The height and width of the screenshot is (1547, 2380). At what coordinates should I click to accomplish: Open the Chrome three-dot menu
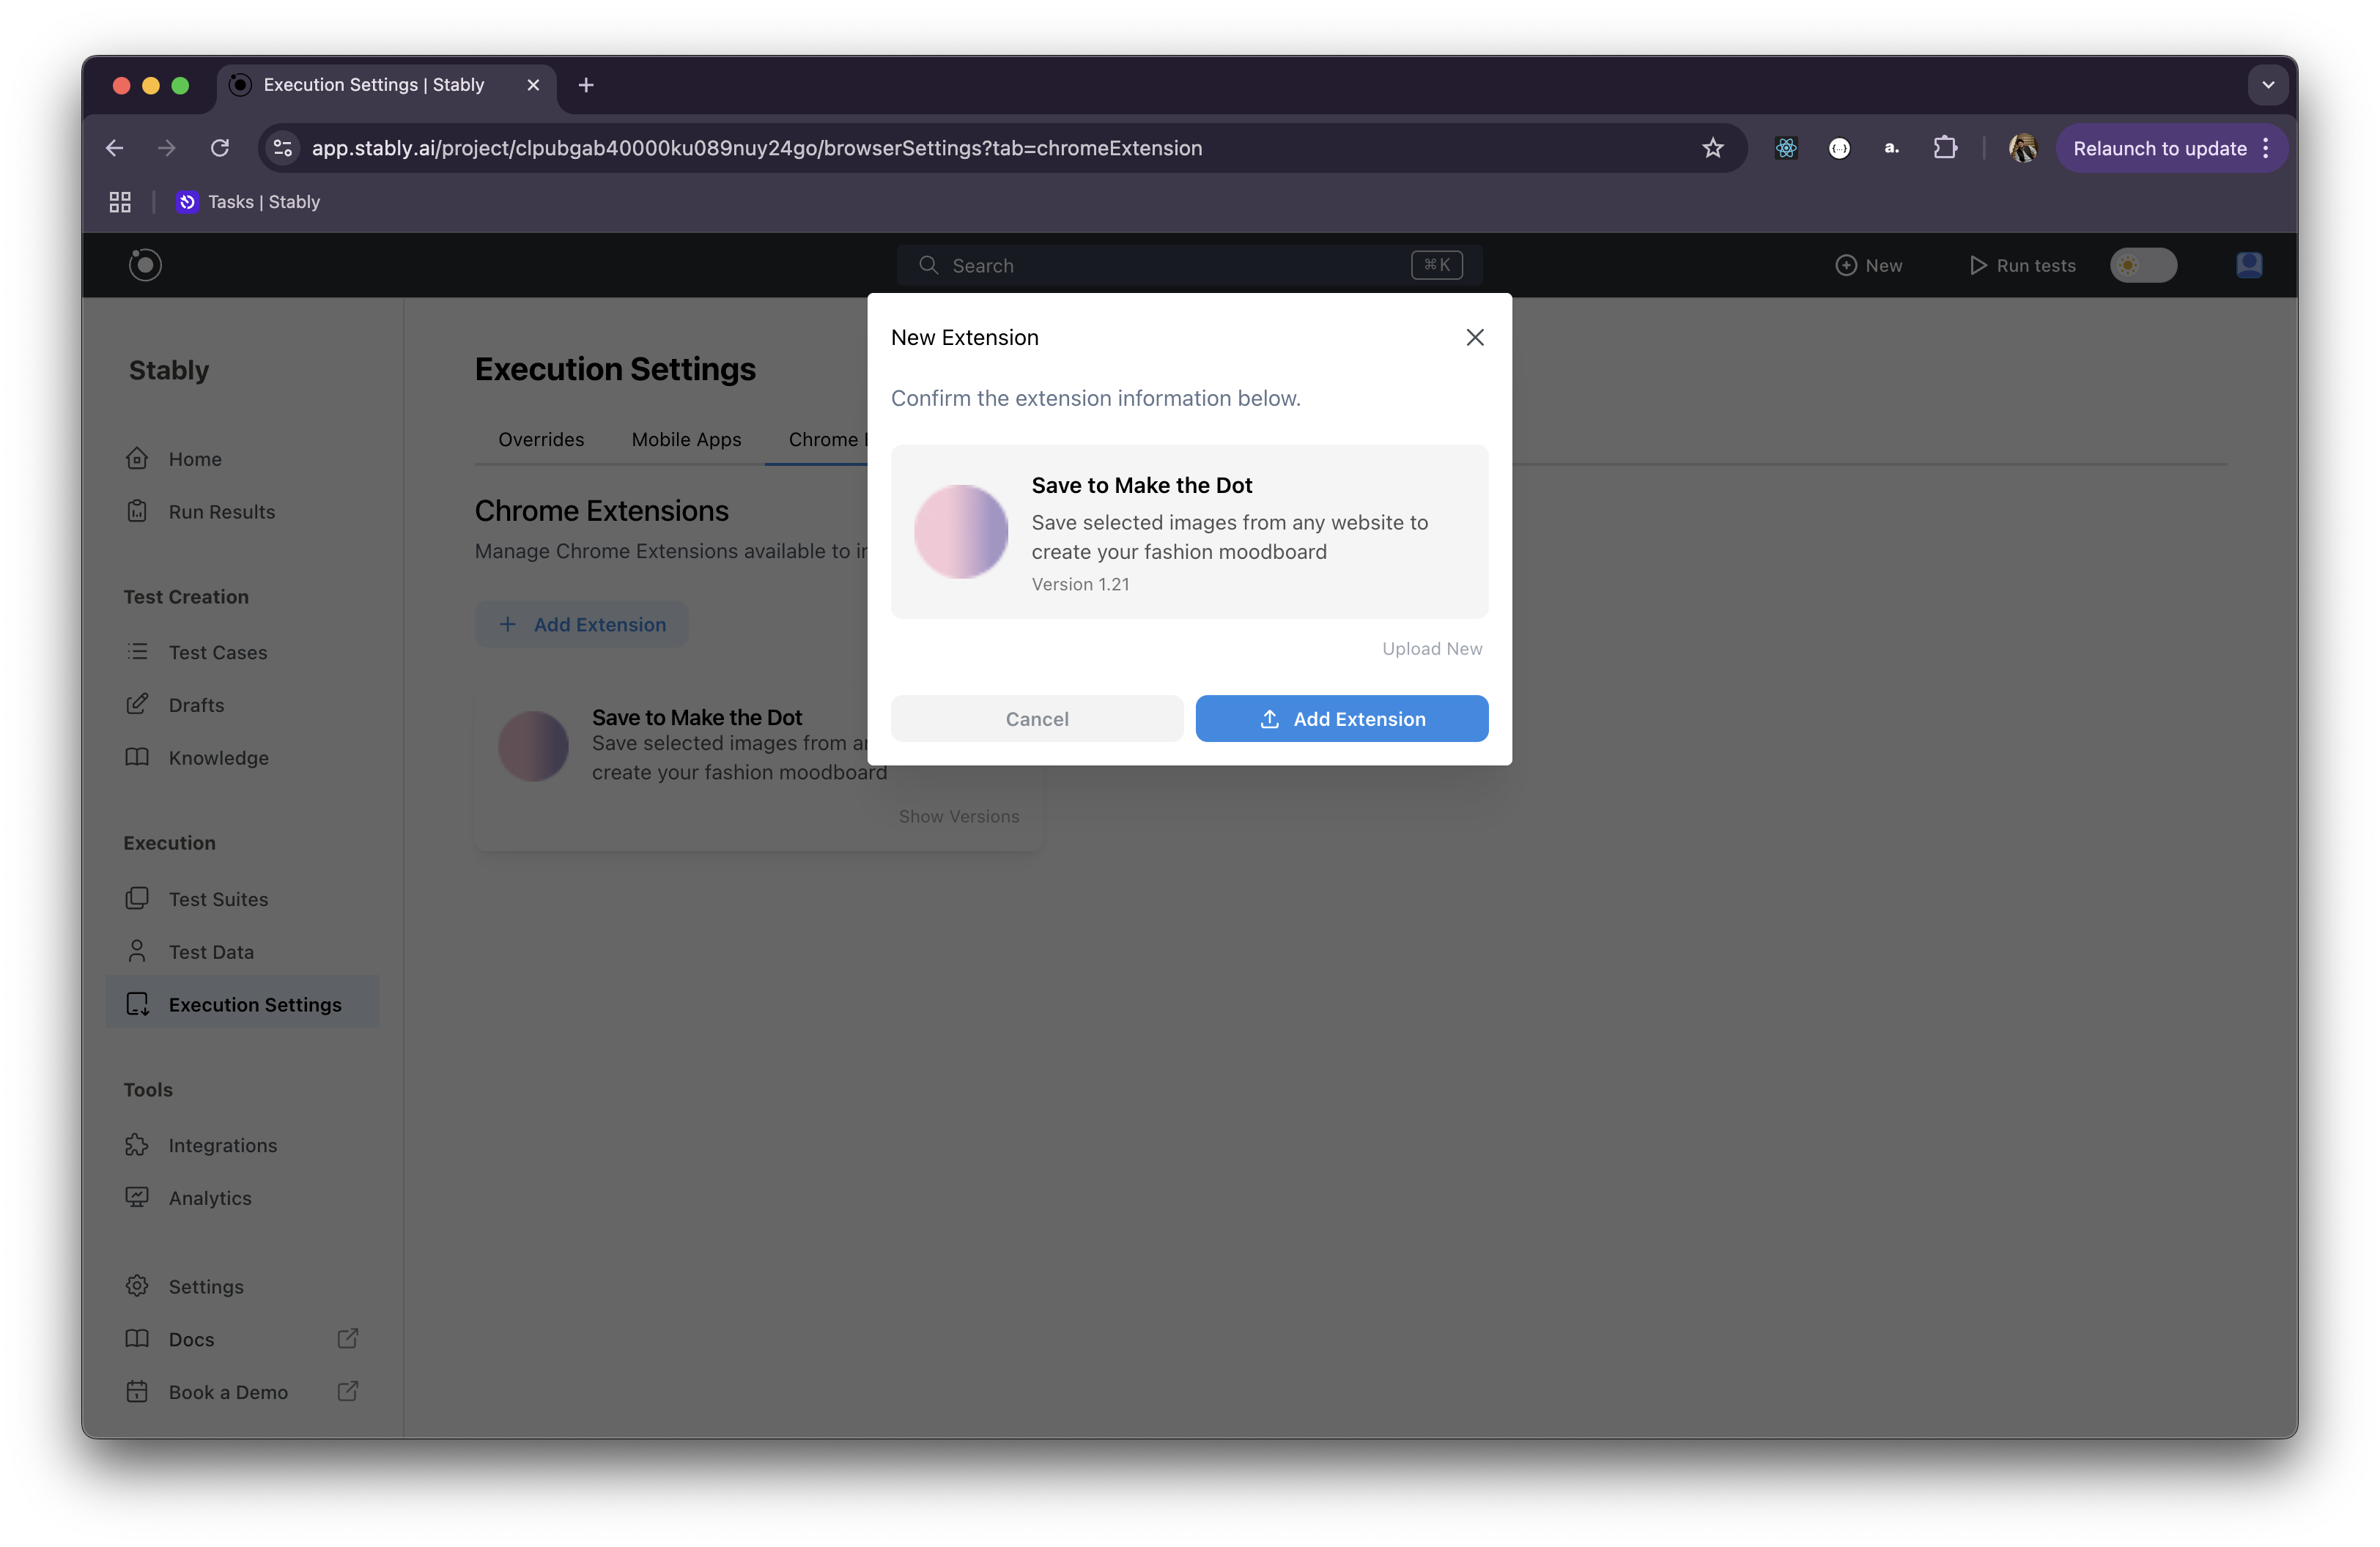click(2266, 148)
